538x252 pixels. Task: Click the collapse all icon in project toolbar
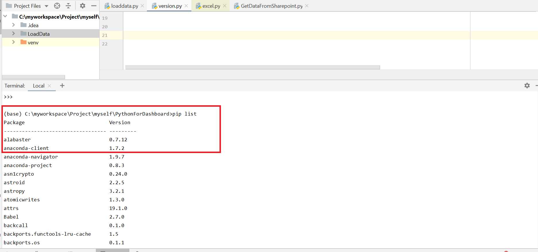tap(68, 6)
